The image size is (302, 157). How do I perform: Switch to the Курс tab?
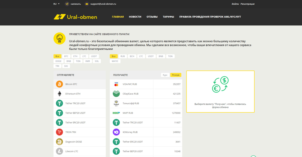165,75
